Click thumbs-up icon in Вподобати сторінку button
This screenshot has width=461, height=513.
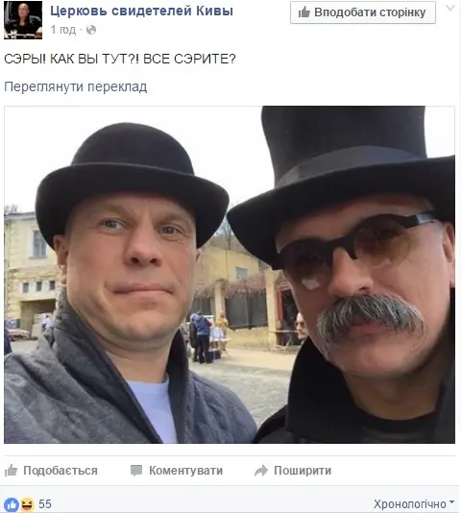(x=303, y=12)
